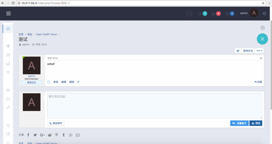This screenshot has width=272, height=144.
Task: Open the search icon in top bar
Action: click(189, 14)
